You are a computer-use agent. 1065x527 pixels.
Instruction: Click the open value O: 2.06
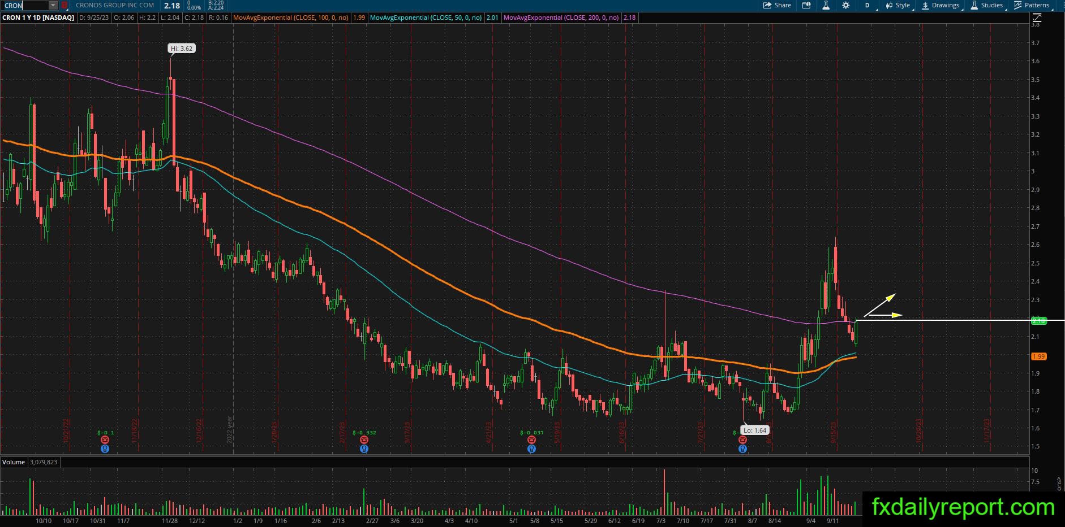click(x=124, y=18)
